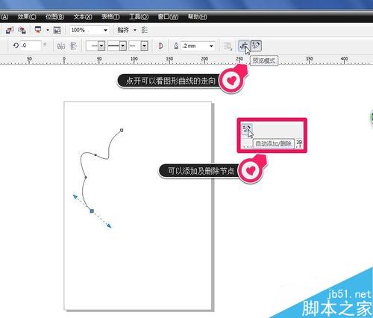Click the Export icon in the toolbar
The height and width of the screenshot is (318, 373).
coord(22,30)
